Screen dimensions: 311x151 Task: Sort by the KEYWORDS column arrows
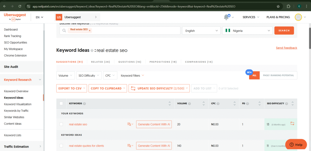click(169, 104)
